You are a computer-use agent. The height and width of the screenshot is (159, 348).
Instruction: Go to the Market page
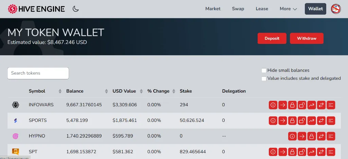pyautogui.click(x=213, y=9)
